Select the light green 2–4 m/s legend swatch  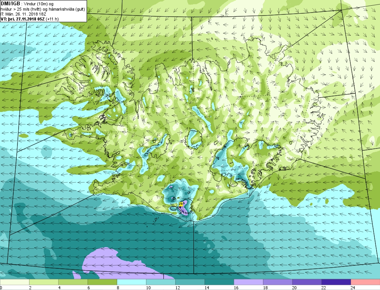coord(44,282)
